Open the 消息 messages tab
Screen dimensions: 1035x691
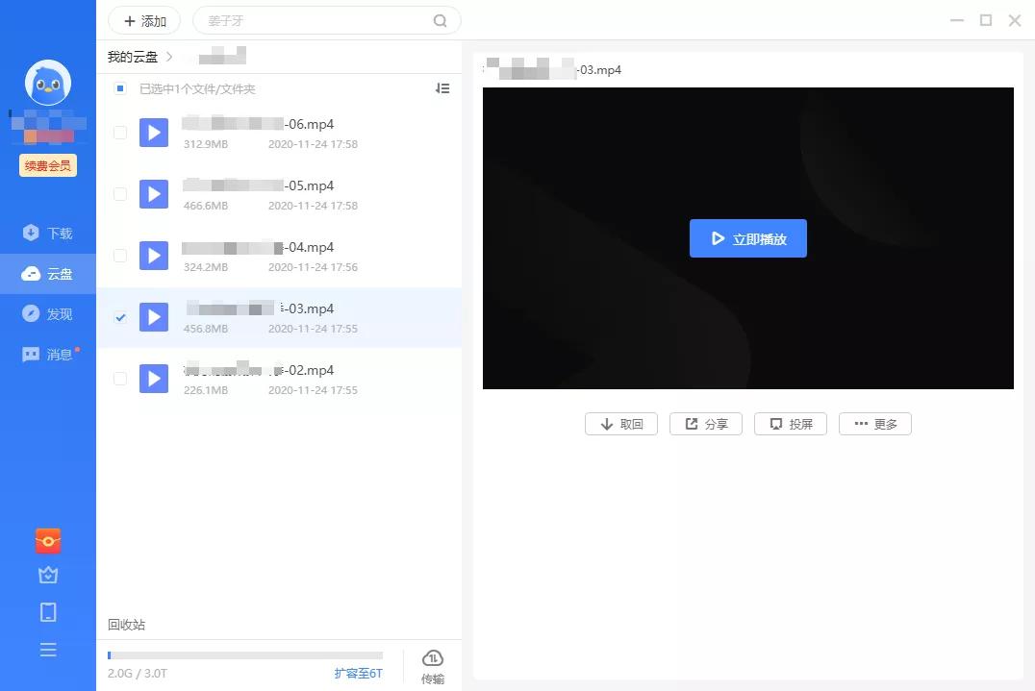pos(47,354)
